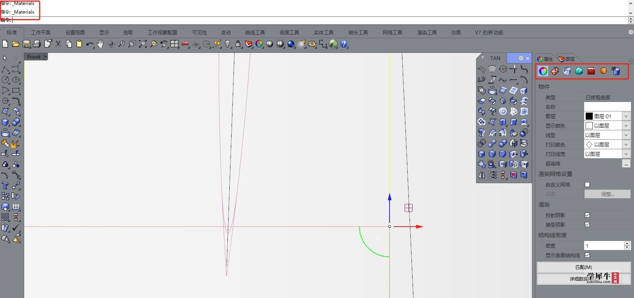The height and width of the screenshot is (298, 634).
Task: Click the blue render sphere icon
Action: (291, 44)
